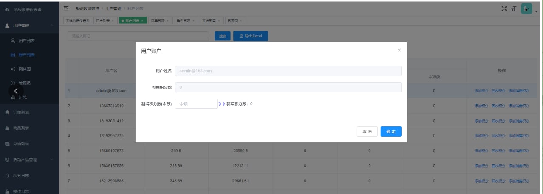Click the round back-arrow floating button
Viewport: 543px width, 194px height.
tap(16, 91)
